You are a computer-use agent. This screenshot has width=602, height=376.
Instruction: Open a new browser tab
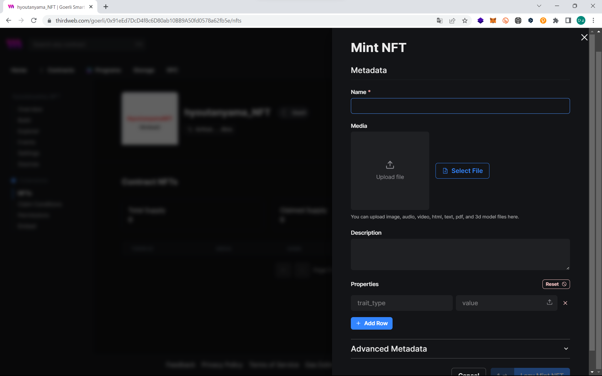pos(106,7)
